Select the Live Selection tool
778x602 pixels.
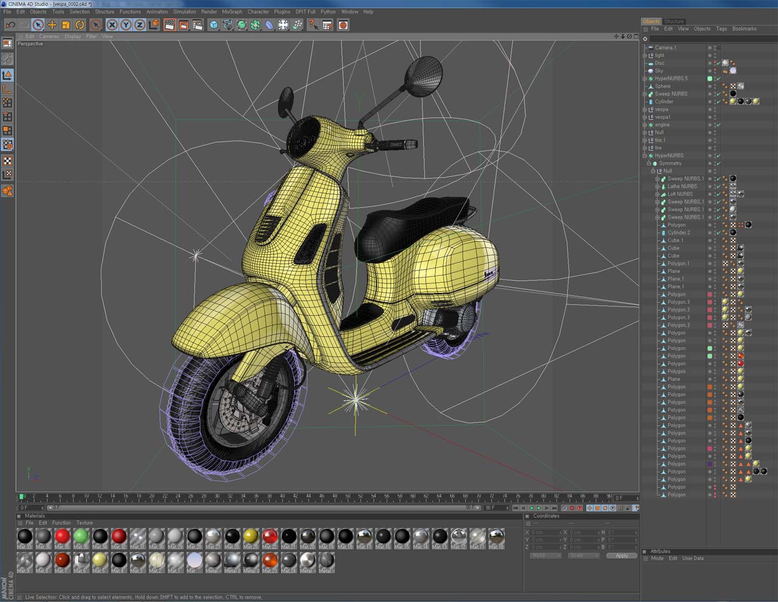pos(38,25)
